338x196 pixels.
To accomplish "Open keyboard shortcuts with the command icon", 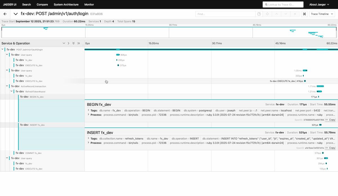I will (x=304, y=13).
